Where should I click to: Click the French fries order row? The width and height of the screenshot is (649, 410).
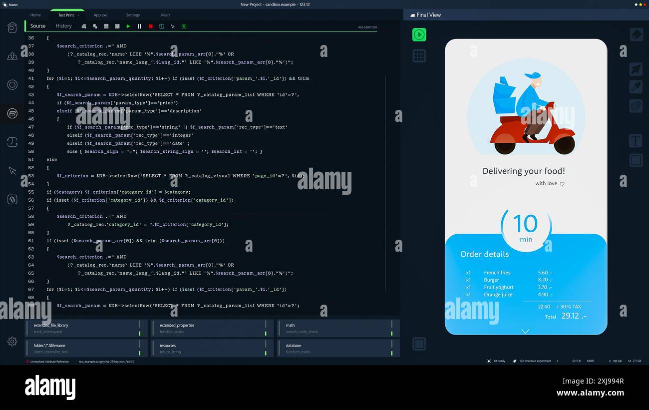point(509,273)
